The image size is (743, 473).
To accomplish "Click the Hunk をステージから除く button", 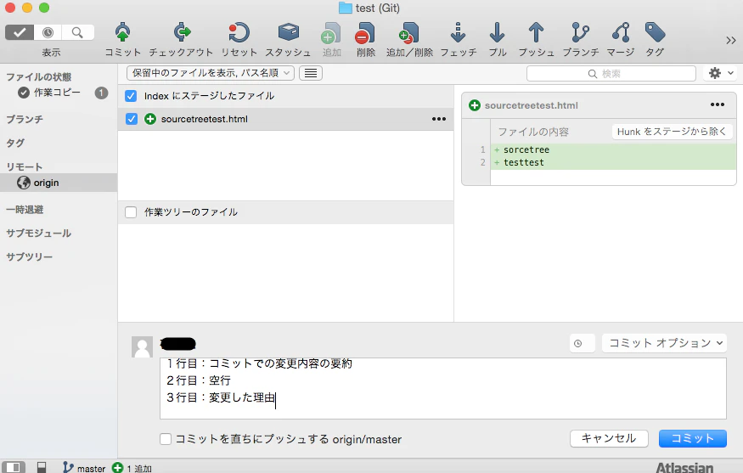I will (x=672, y=132).
